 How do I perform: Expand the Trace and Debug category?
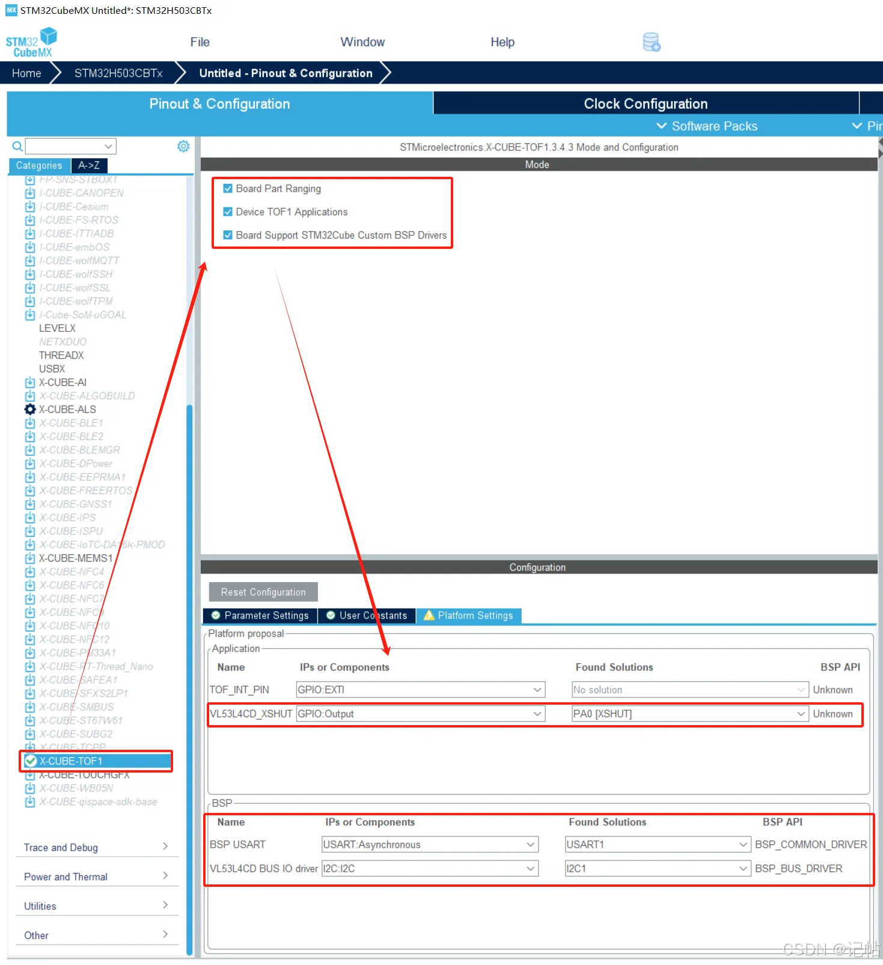pyautogui.click(x=97, y=847)
